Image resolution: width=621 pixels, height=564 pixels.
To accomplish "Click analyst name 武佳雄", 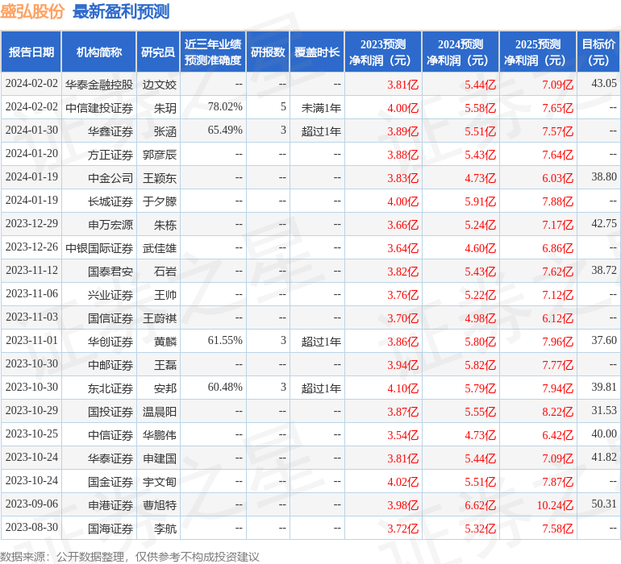I will (x=160, y=248).
